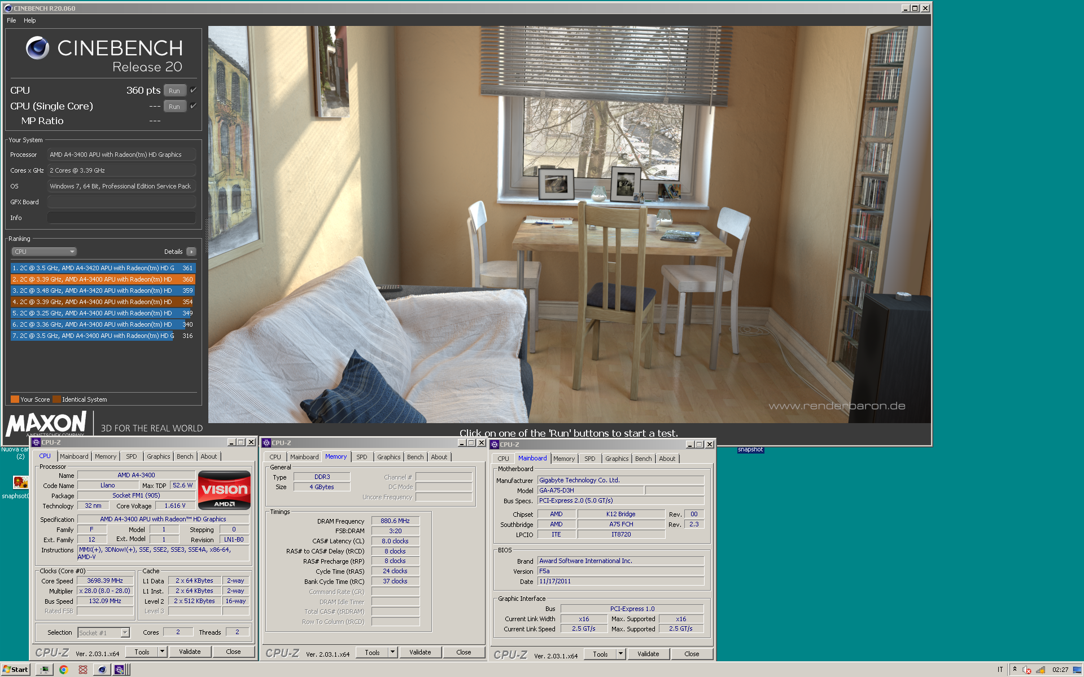Click the red atom-shaped taskbar icon

[x=83, y=670]
